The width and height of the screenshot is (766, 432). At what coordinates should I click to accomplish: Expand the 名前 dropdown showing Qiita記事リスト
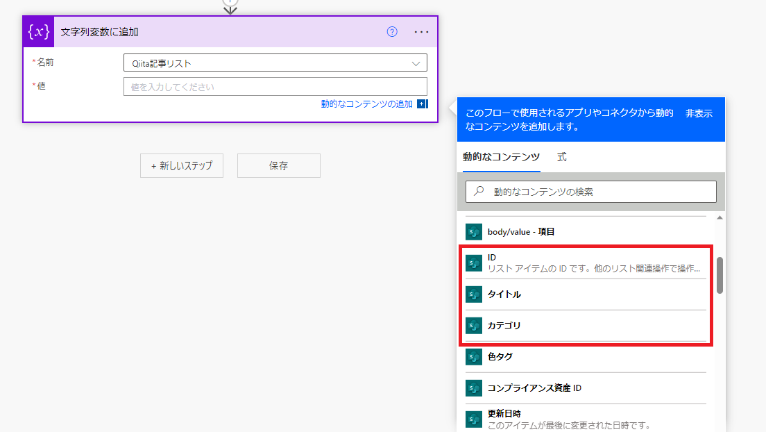[275, 63]
